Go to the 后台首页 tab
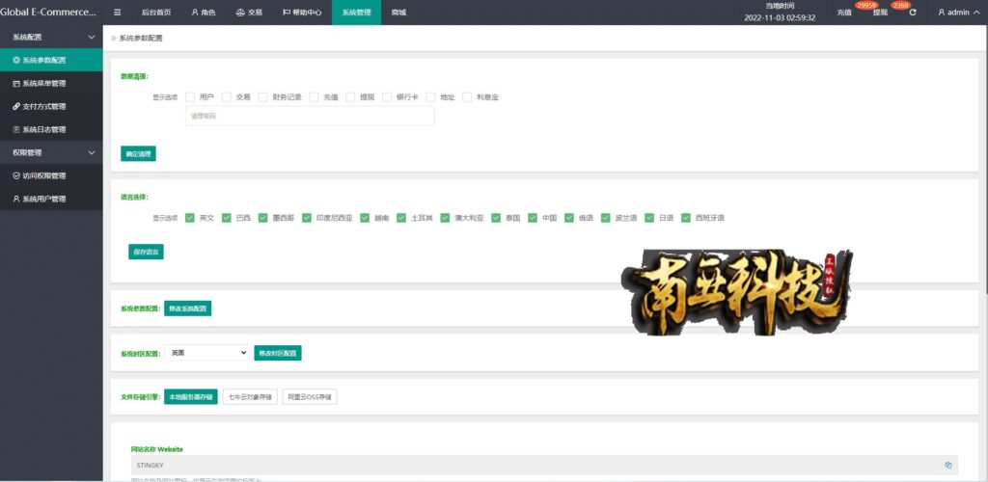 tap(155, 12)
